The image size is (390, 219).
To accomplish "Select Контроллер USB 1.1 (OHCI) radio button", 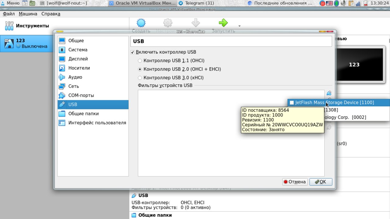I will [140, 61].
